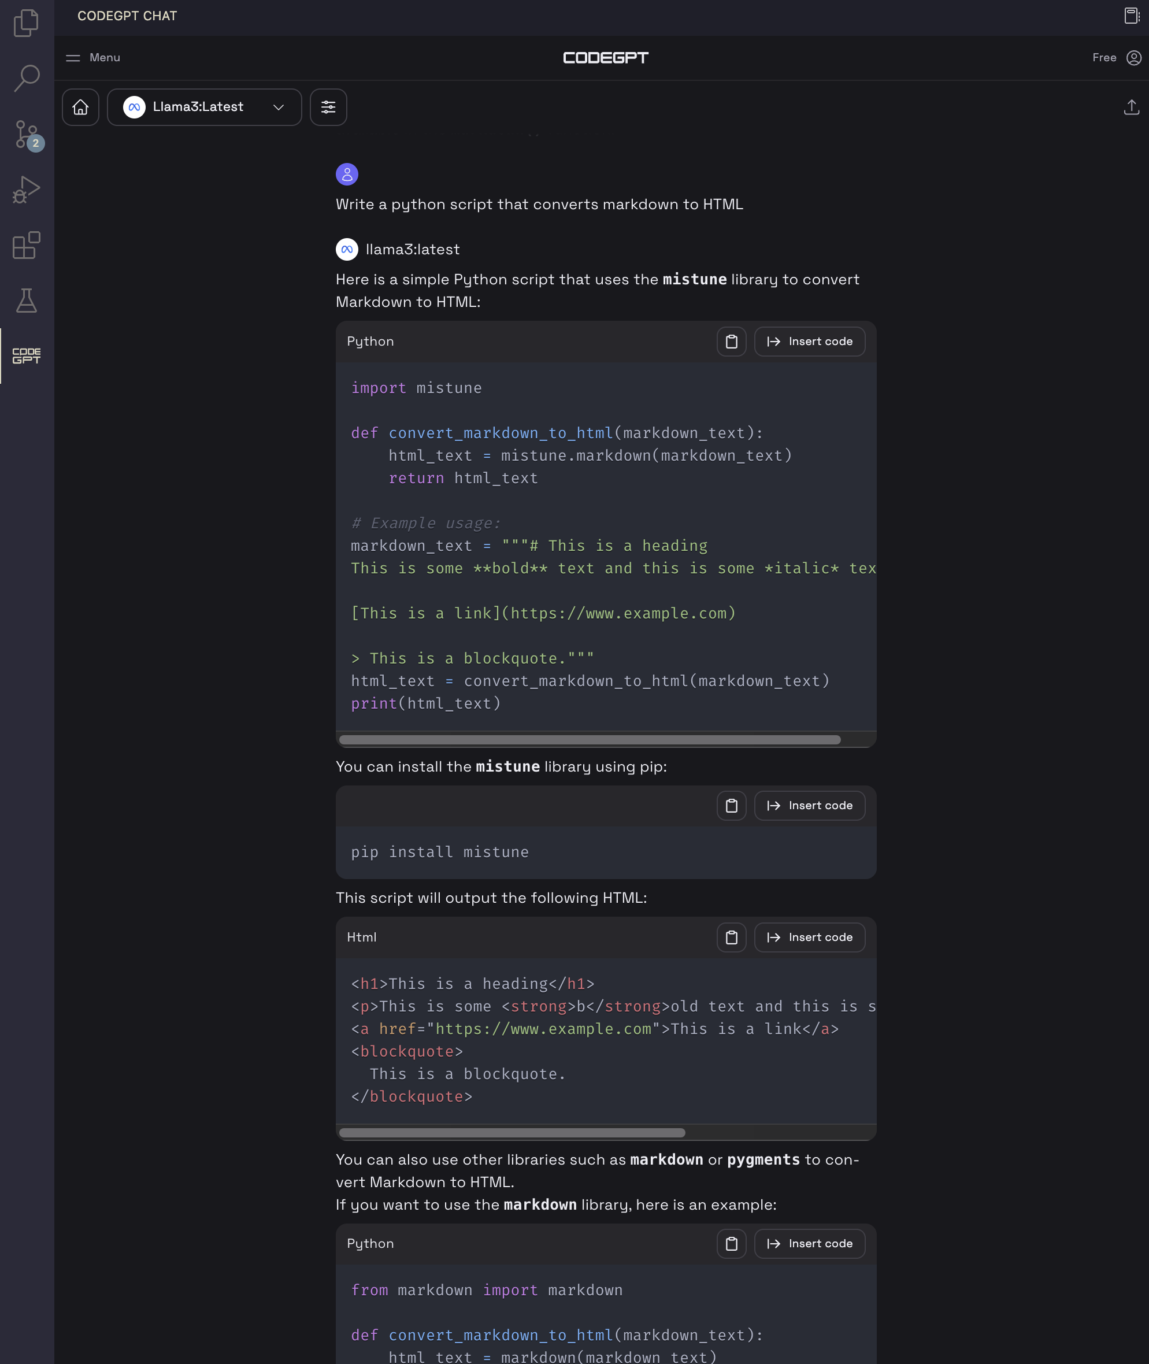This screenshot has height=1364, width=1149.
Task: Click horizontal scrollbar of first Python block
Action: [x=590, y=739]
